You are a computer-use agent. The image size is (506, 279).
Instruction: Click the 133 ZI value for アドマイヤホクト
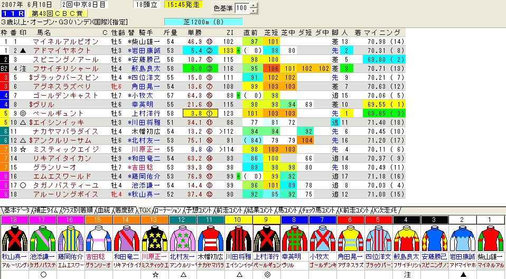click(229, 51)
